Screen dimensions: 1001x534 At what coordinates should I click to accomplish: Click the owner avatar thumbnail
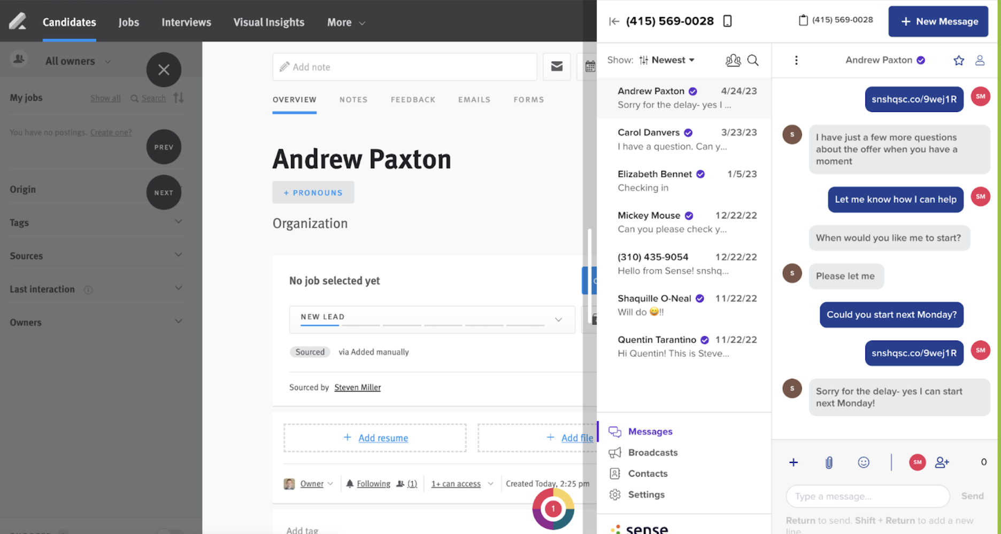289,484
